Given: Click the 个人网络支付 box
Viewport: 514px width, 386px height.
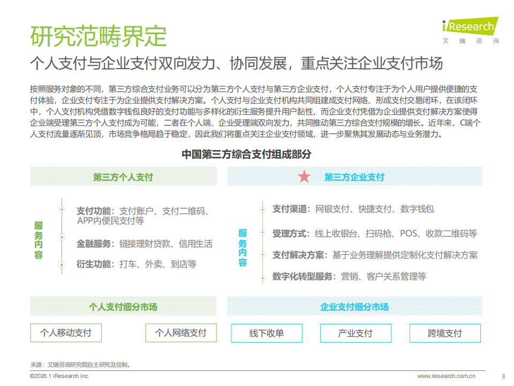Looking at the screenshot, I should 181,333.
